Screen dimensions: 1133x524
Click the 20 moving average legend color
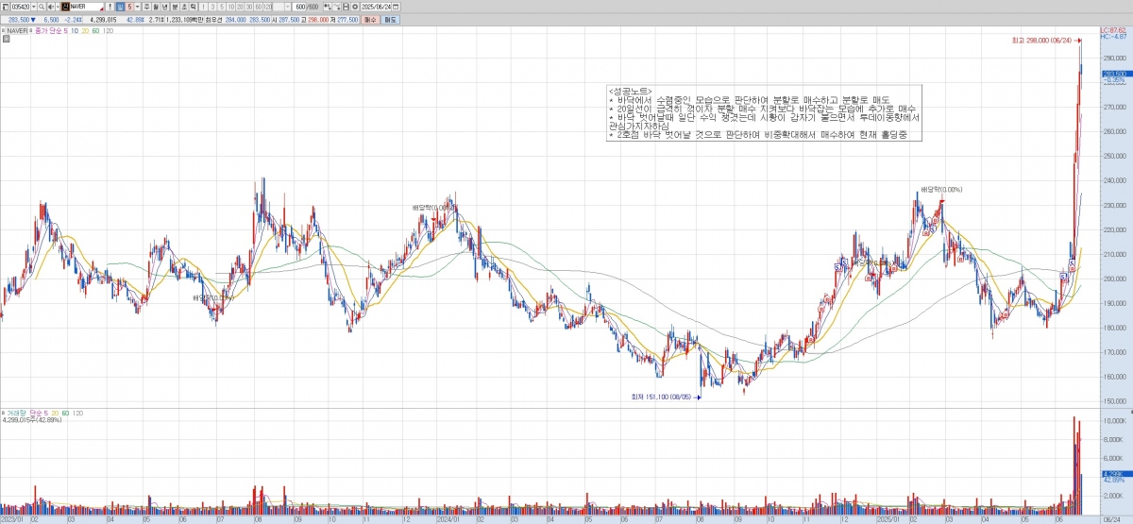click(83, 30)
